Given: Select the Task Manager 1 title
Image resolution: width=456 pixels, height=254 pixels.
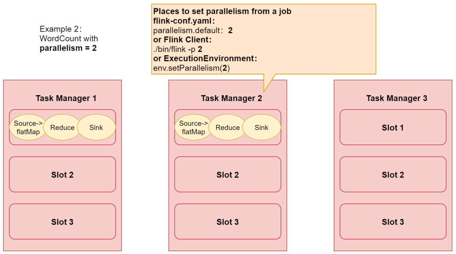Looking at the screenshot, I should point(66,98).
